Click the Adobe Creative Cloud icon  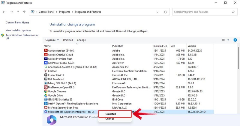click(46, 55)
